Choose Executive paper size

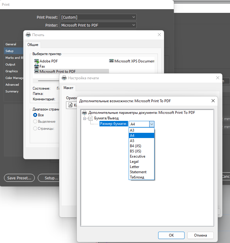[142, 156]
